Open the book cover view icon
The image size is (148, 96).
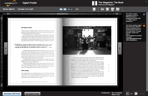click(x=94, y=9)
